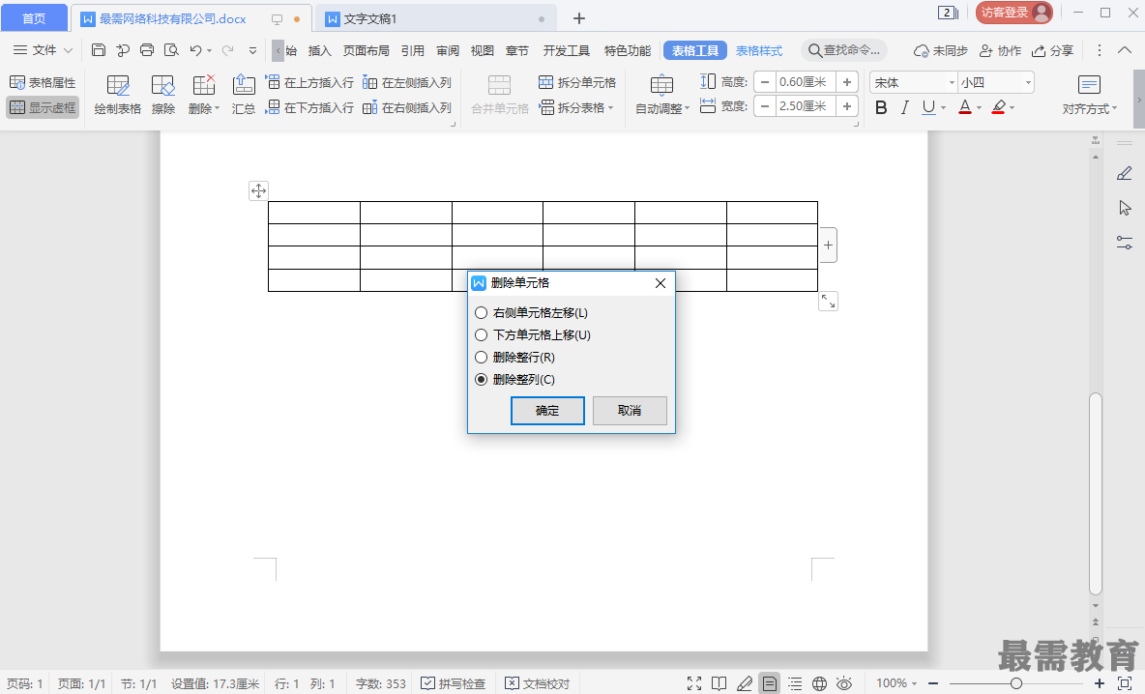Viewport: 1145px width, 694px height.
Task: Click the Find Command (查找命令) search box
Action: tap(845, 50)
